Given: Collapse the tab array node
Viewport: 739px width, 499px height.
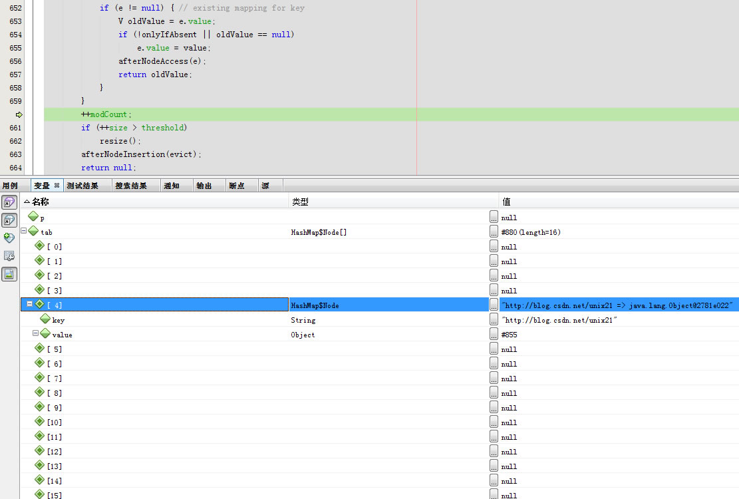Looking at the screenshot, I should point(23,230).
